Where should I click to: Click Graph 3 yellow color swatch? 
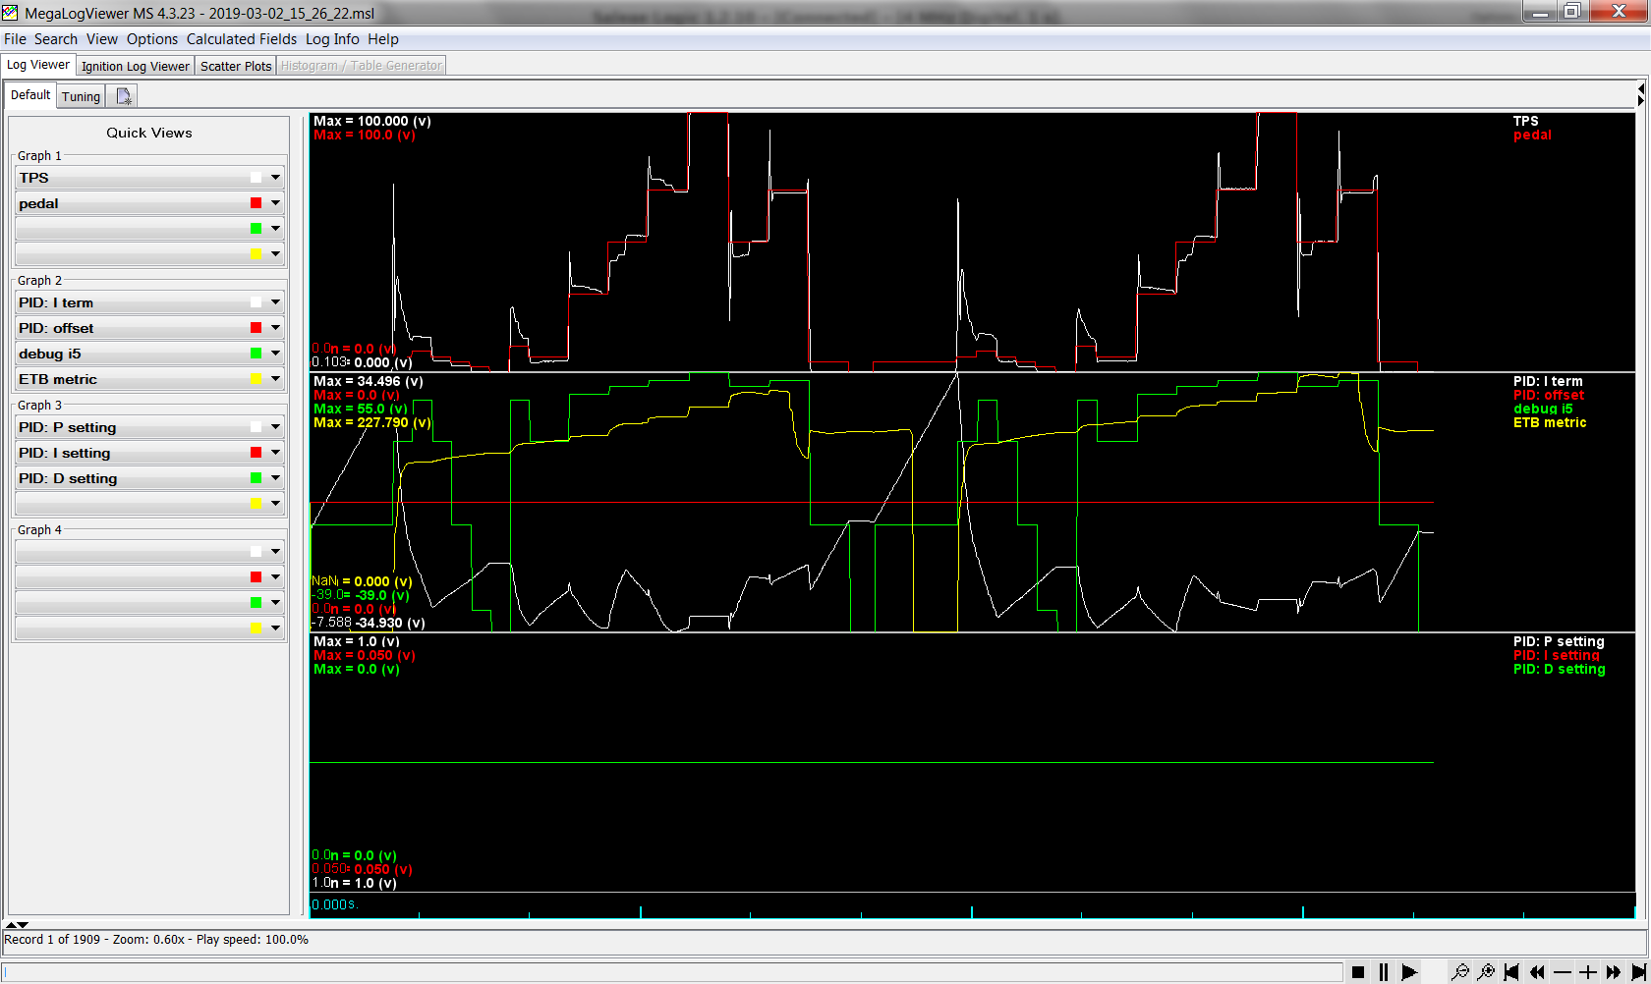pos(256,504)
